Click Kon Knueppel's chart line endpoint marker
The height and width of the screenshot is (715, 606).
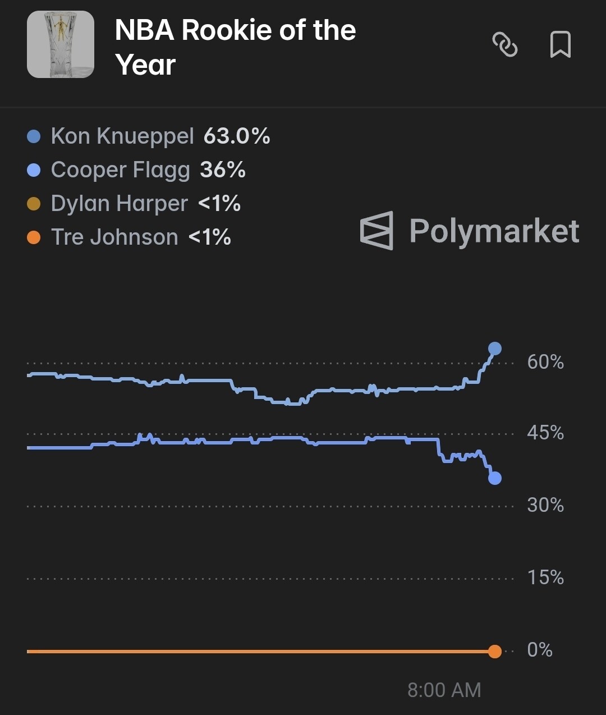coord(495,349)
